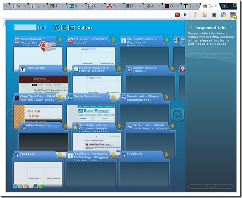Click the Google Analytics | Official Website title
242x198 pixels.
[x=93, y=69]
